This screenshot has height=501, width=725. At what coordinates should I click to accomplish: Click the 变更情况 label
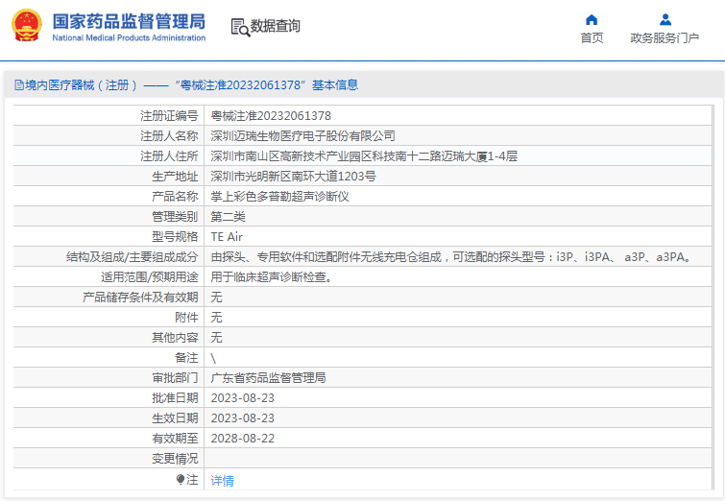coord(175,459)
